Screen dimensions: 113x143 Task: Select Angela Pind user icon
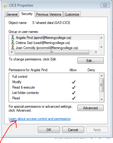pos(13,37)
